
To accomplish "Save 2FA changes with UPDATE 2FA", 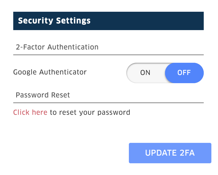I will click(170, 153).
